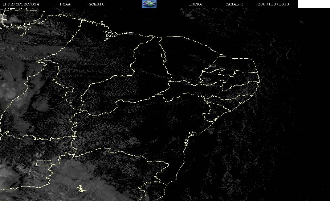Click the CPTEC logo in header

pos(149,4)
